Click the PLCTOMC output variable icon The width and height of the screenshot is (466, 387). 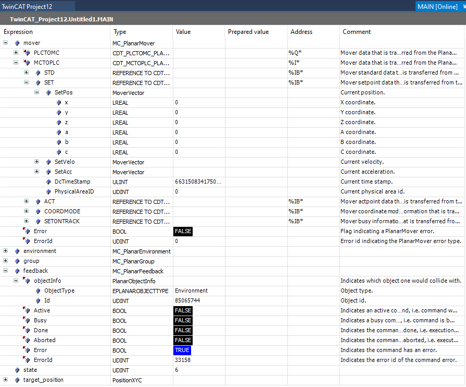pos(27,53)
